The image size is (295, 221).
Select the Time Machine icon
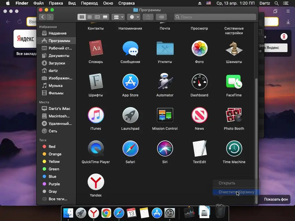click(x=234, y=148)
